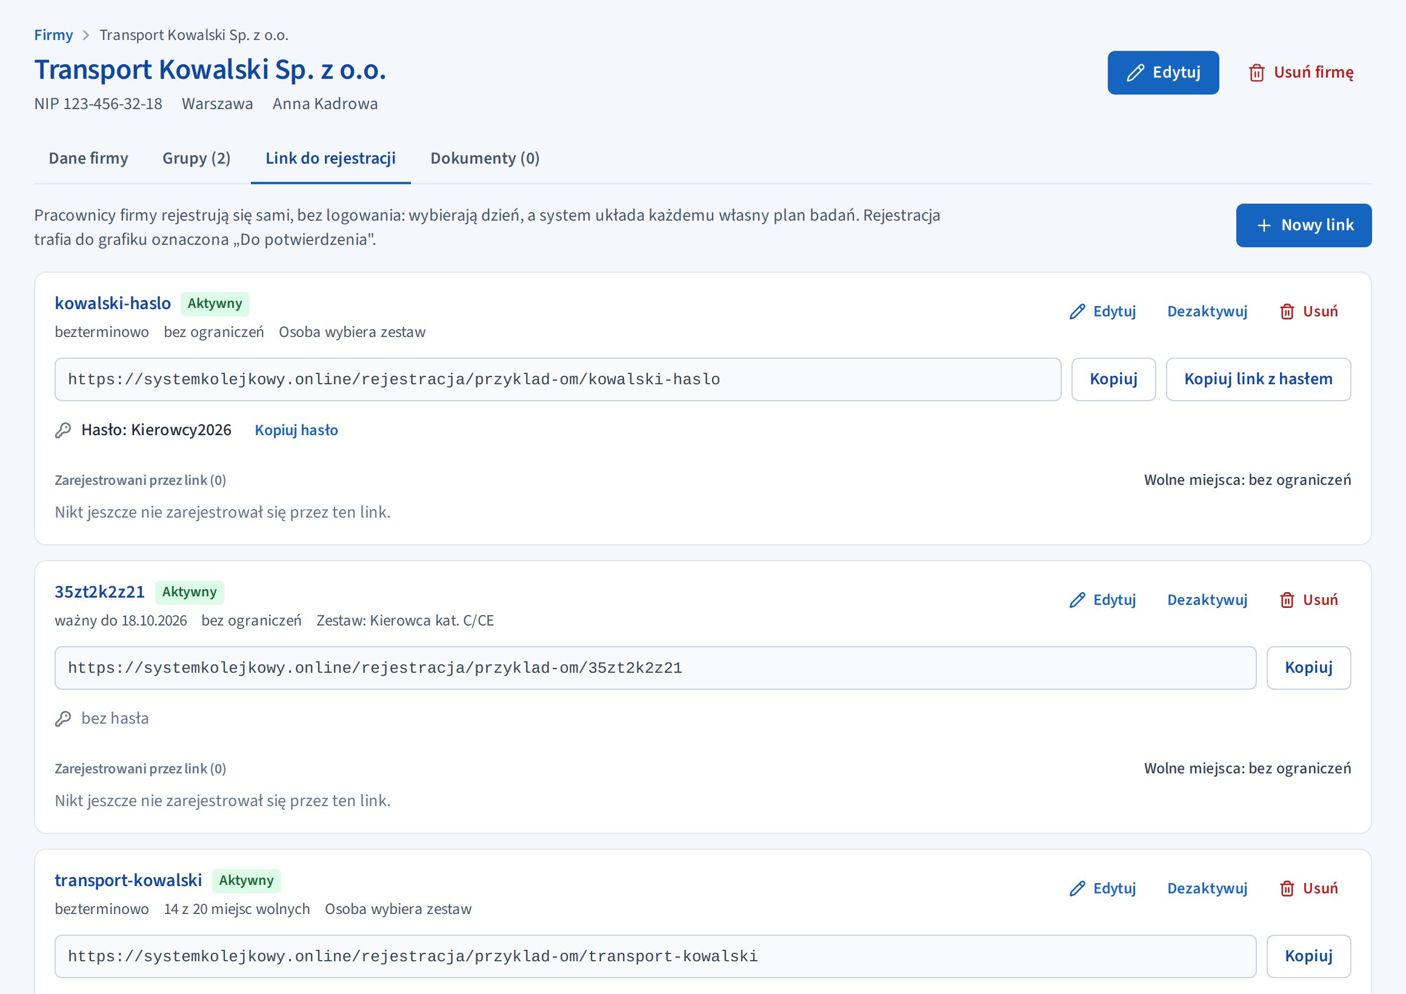The image size is (1406, 994).
Task: Go back via the Firmy breadcrumb link
Action: coord(53,35)
